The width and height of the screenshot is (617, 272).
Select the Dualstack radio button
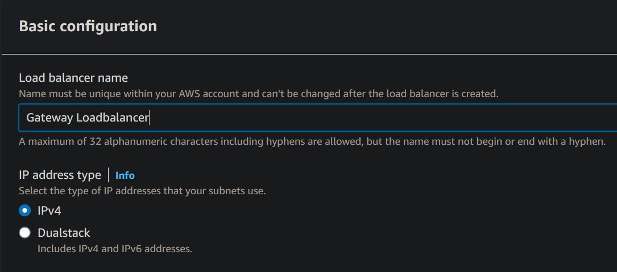click(24, 233)
